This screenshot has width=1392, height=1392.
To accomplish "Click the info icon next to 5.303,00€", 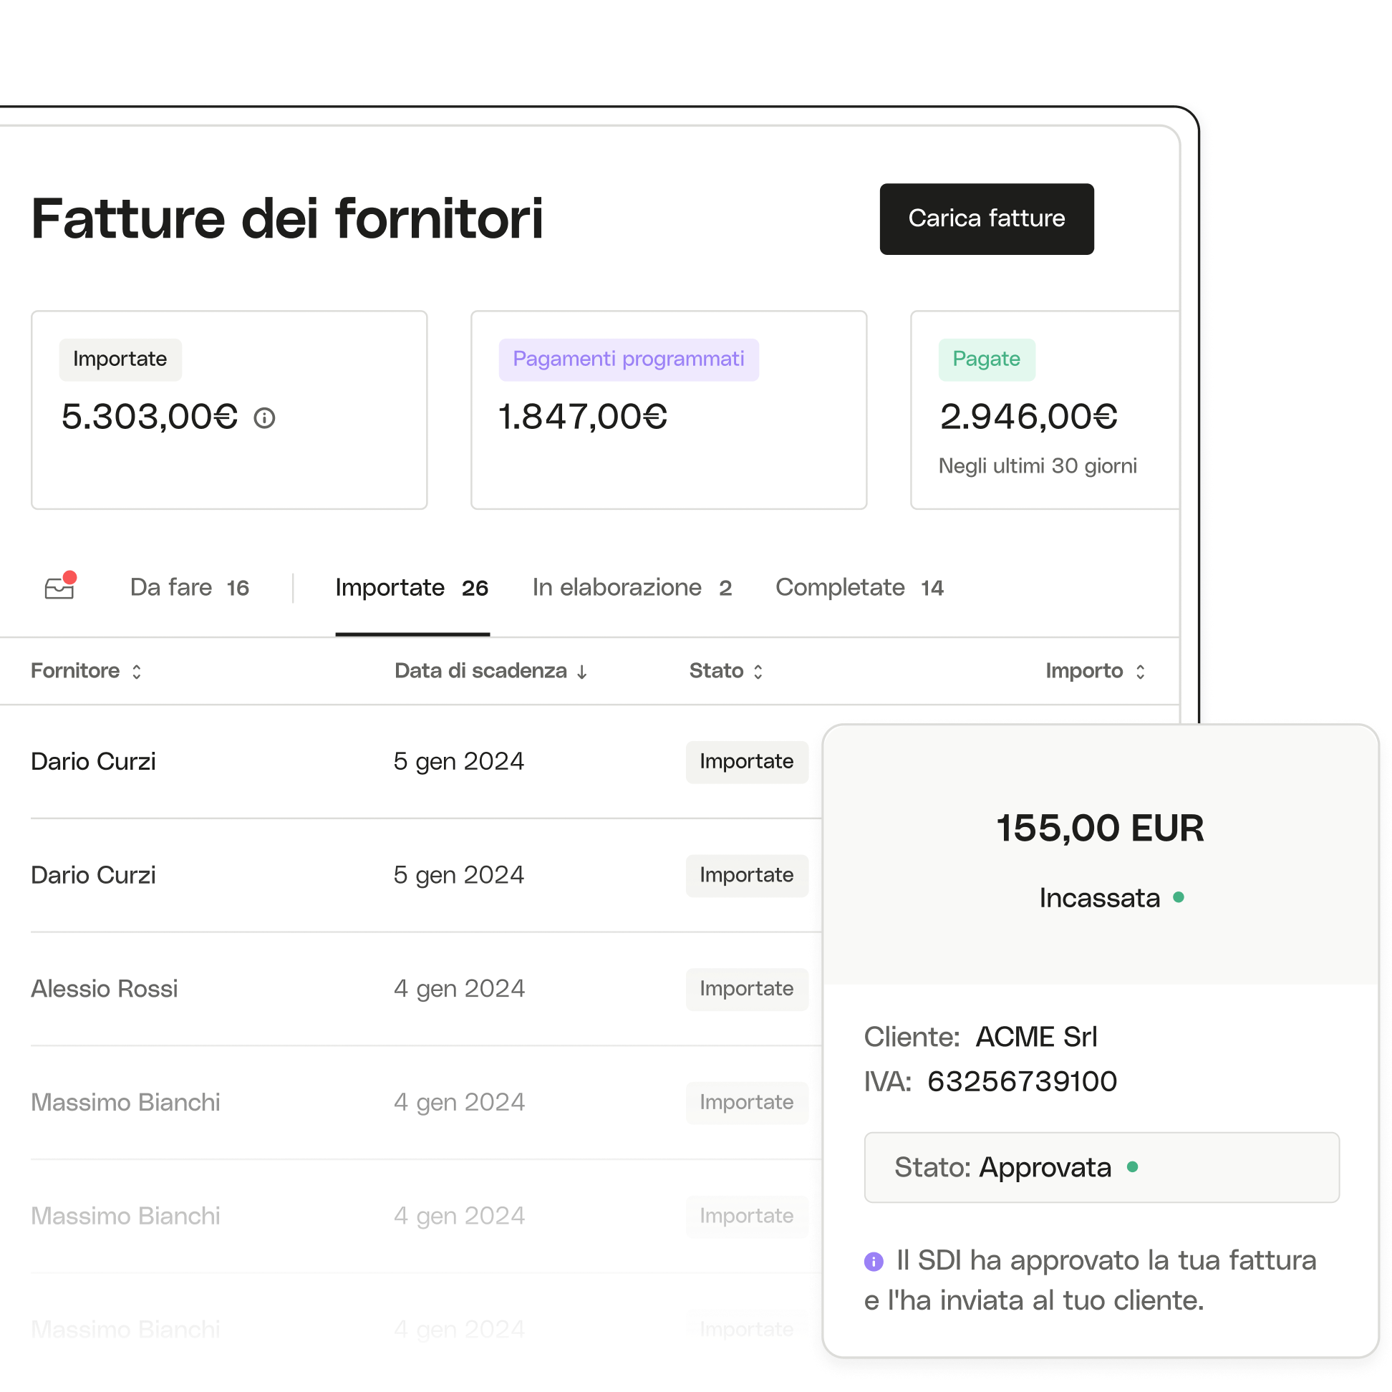I will pyautogui.click(x=264, y=418).
